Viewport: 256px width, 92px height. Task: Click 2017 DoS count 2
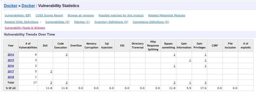(x=51, y=71)
